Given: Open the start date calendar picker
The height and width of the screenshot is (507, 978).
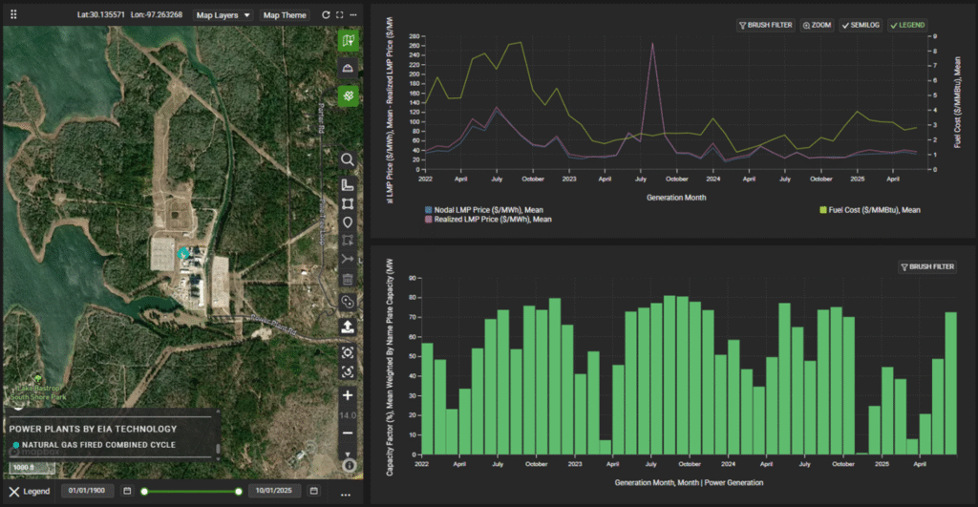Looking at the screenshot, I should tap(126, 491).
